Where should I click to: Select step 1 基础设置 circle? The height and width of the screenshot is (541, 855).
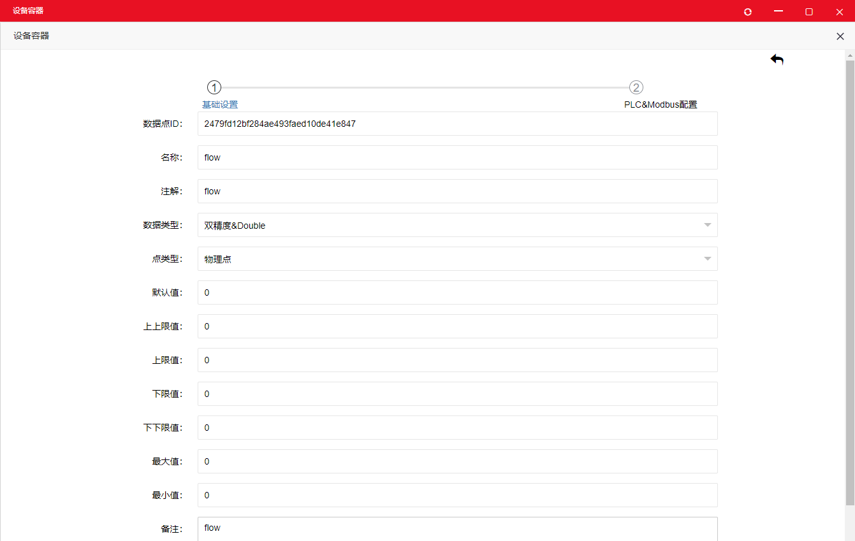point(214,87)
